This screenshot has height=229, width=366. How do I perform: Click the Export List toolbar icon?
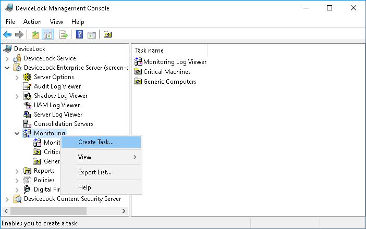[x=63, y=35]
